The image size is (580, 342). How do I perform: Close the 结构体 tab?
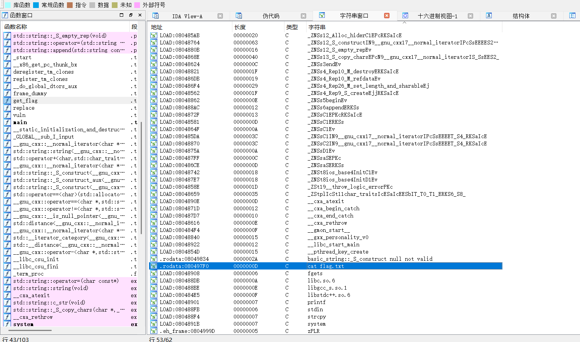pyautogui.click(x=554, y=16)
